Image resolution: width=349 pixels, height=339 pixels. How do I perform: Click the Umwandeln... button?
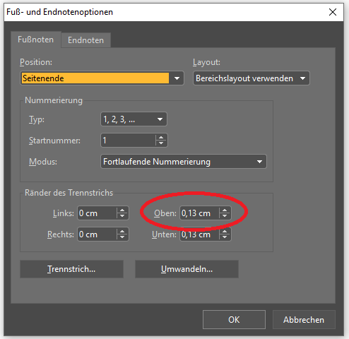tap(187, 269)
